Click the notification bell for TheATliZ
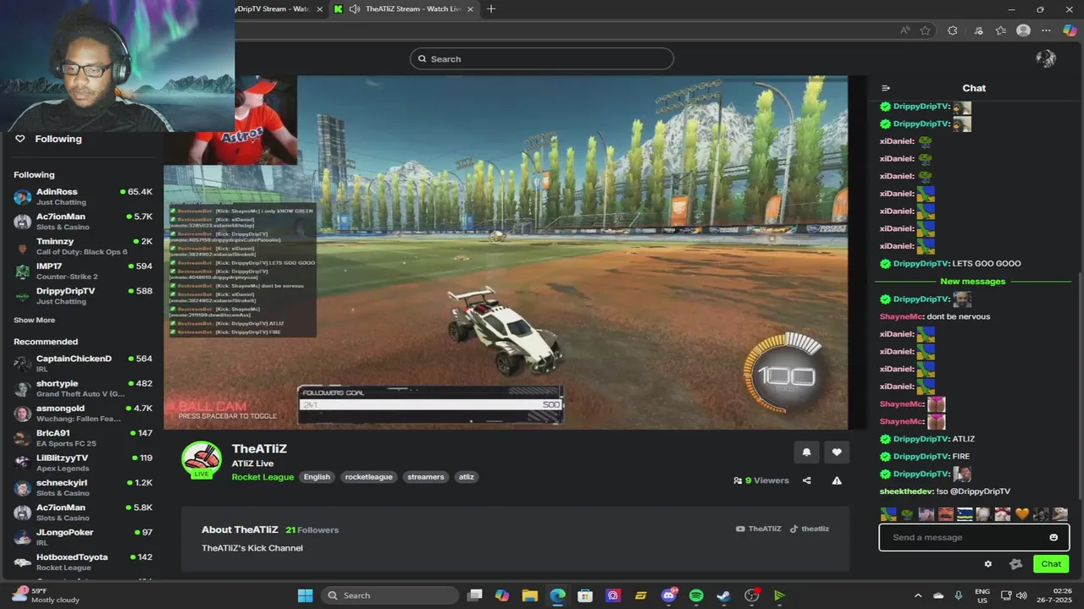Image resolution: width=1084 pixels, height=609 pixels. point(806,453)
